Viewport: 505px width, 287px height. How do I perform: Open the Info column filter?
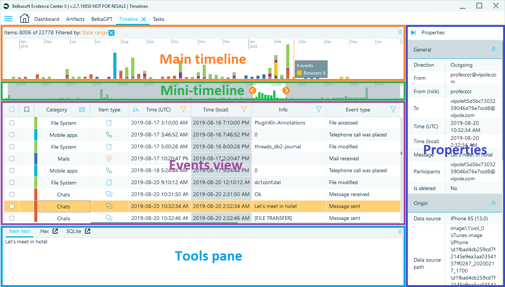click(319, 110)
